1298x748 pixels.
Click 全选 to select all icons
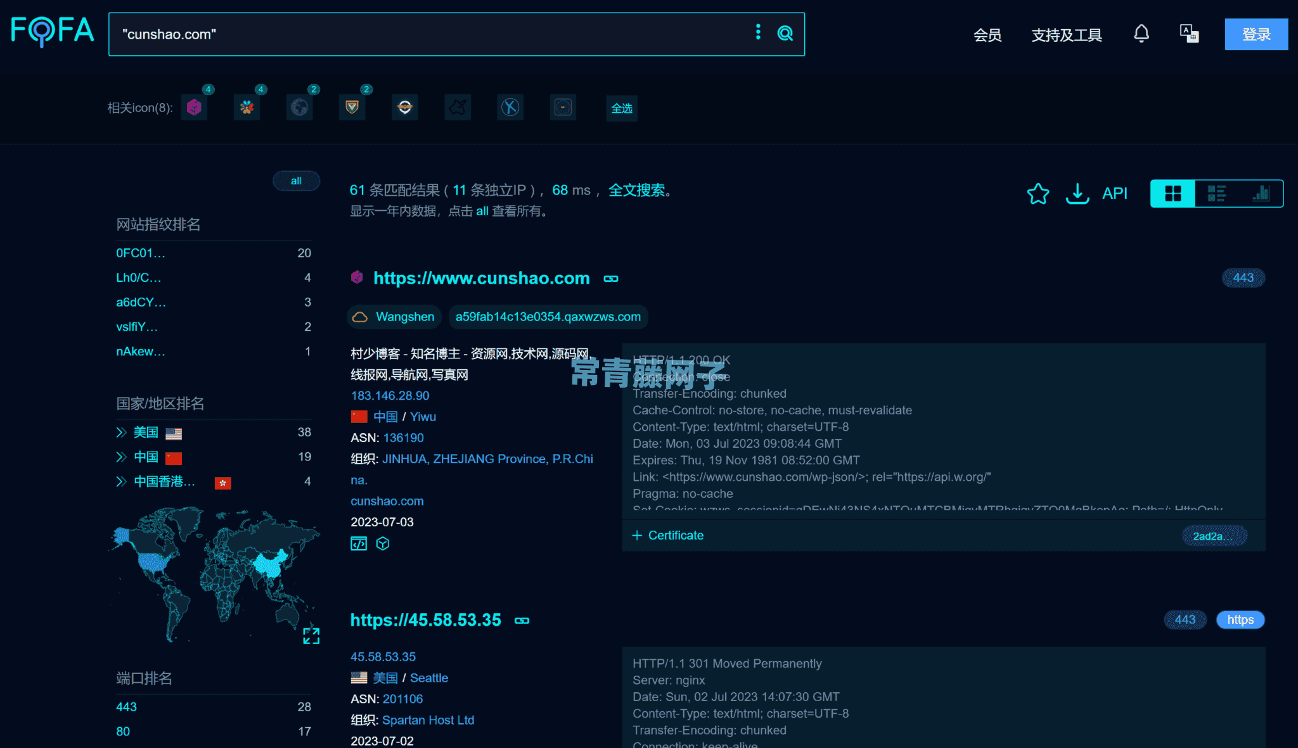tap(622, 108)
